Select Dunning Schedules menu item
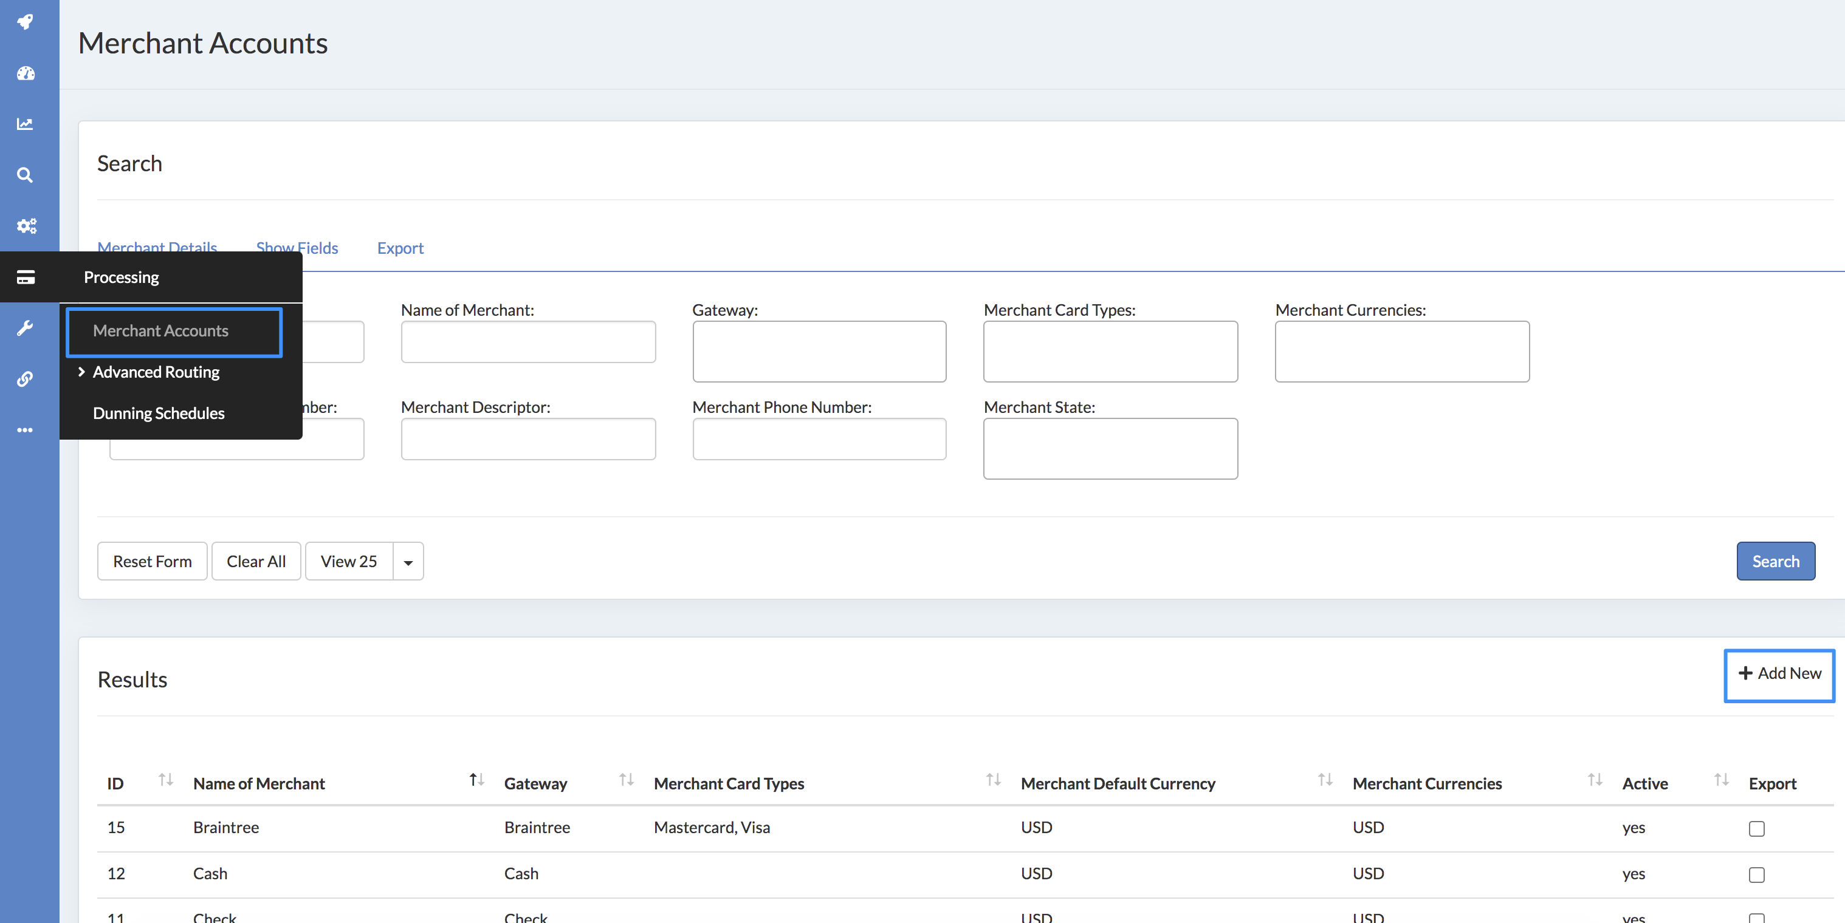Image resolution: width=1845 pixels, height=923 pixels. coord(158,413)
